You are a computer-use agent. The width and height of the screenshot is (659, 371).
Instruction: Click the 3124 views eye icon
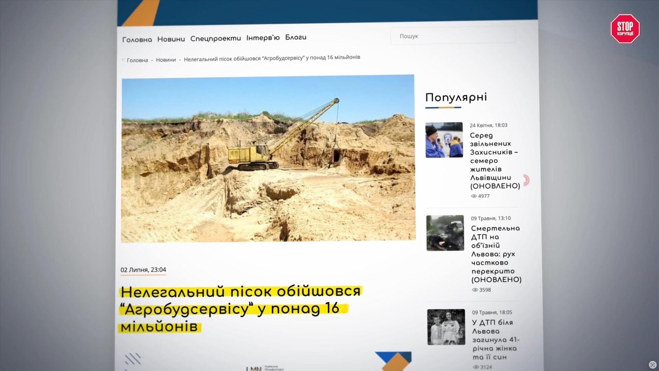tap(476, 367)
